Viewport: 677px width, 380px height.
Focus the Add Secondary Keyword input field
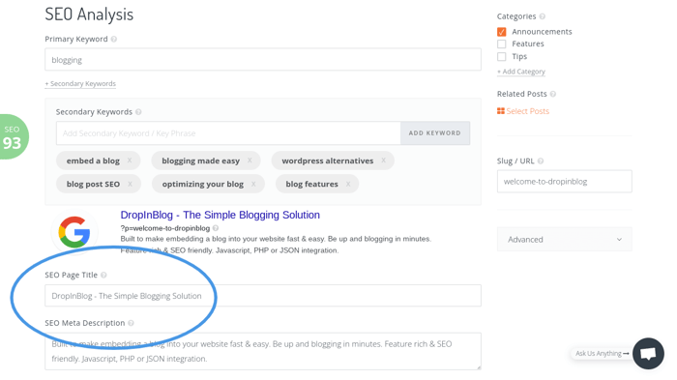pyautogui.click(x=228, y=133)
